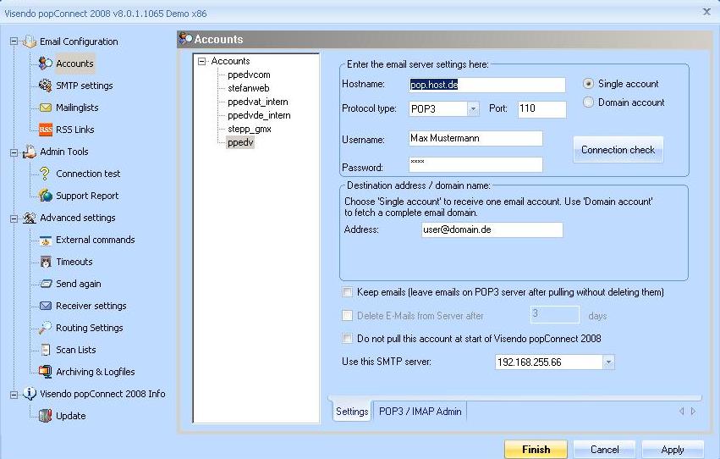Open Routing Settings in the sidebar
The image size is (720, 459).
click(x=90, y=328)
